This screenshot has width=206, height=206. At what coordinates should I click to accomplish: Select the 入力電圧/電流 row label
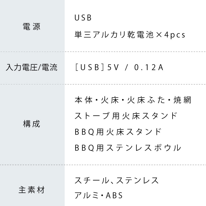point(32,68)
